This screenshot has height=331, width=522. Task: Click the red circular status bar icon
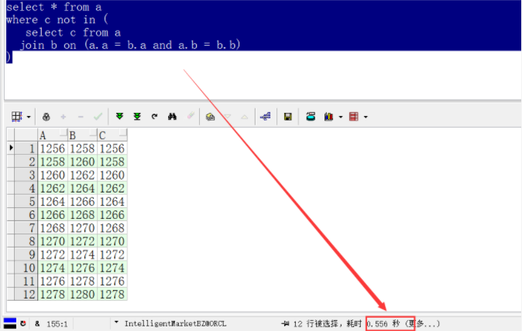(x=23, y=323)
